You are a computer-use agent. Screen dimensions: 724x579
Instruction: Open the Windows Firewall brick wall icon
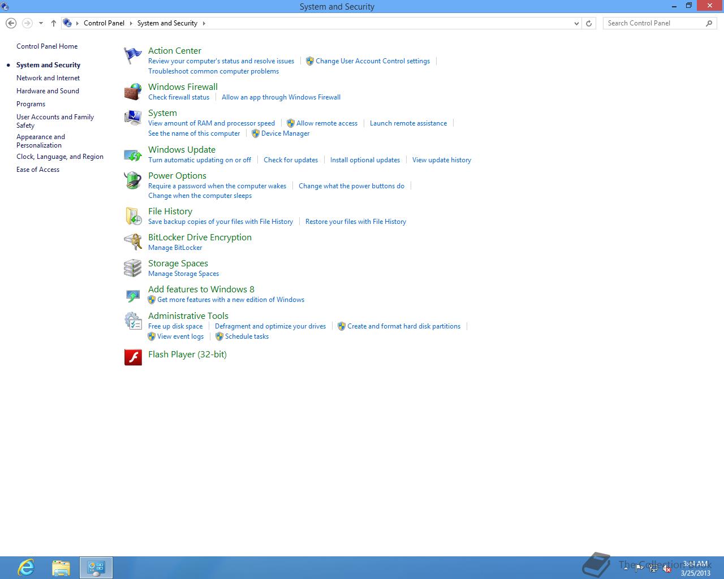coord(133,92)
